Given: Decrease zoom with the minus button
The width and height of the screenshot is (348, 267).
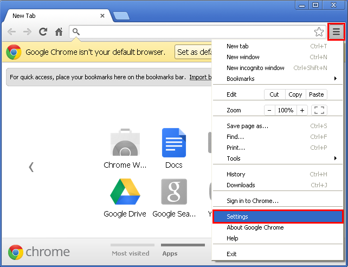Looking at the screenshot, I should [269, 110].
